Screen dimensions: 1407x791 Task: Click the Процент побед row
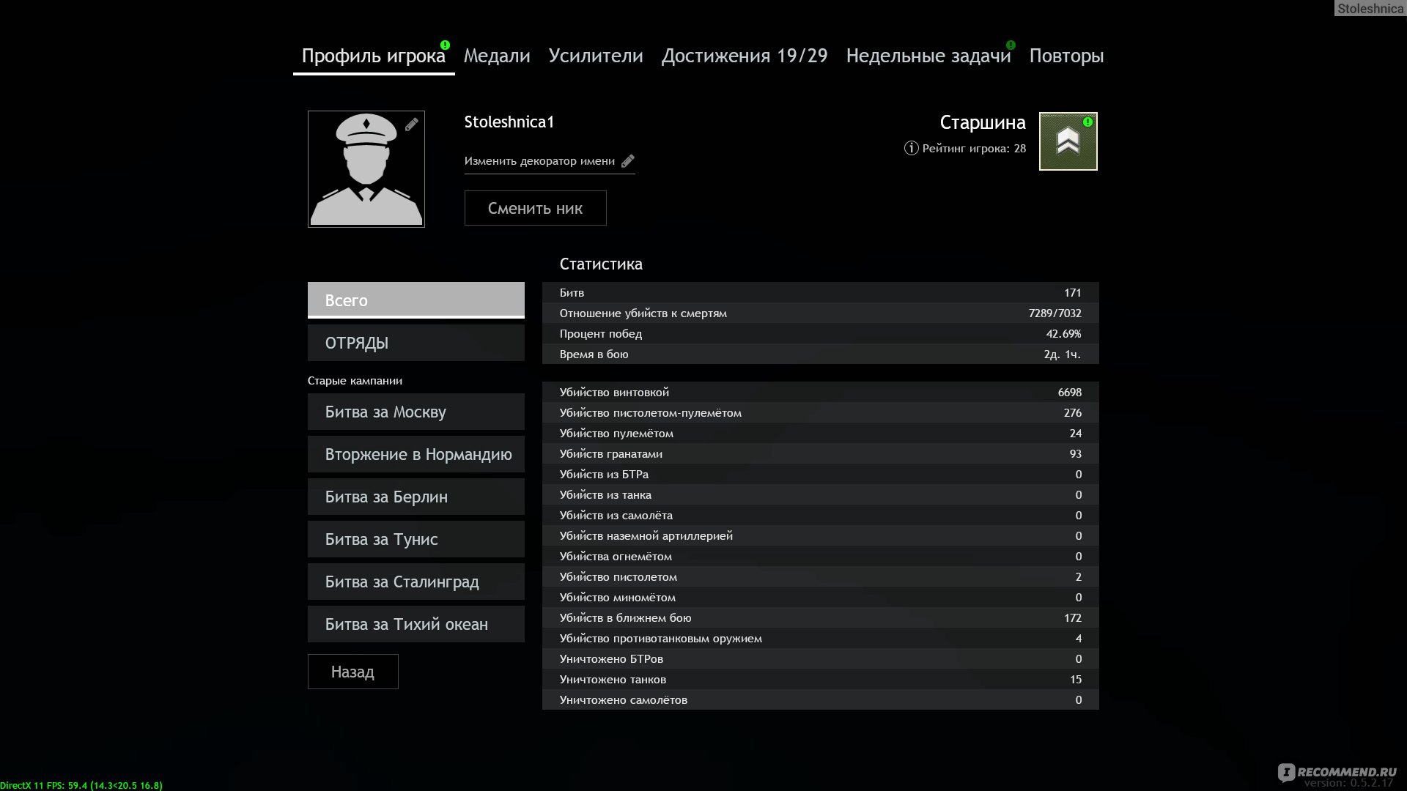coord(821,333)
